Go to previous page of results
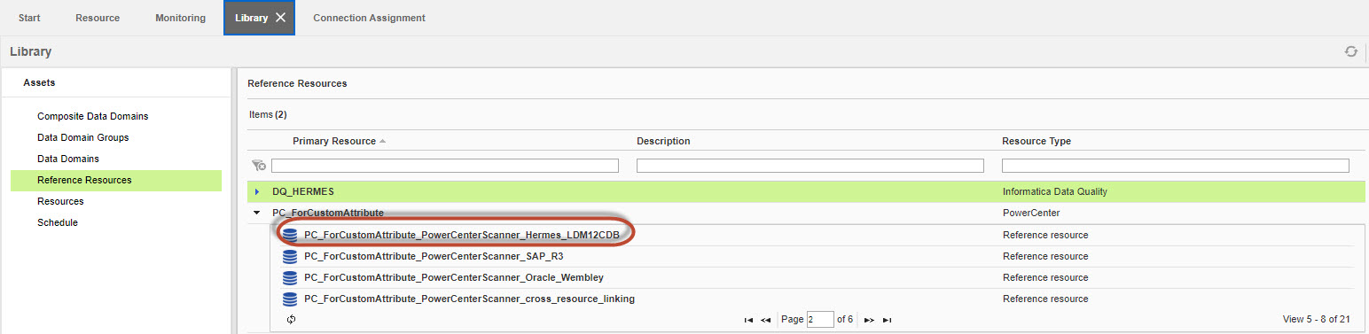 [x=766, y=320]
